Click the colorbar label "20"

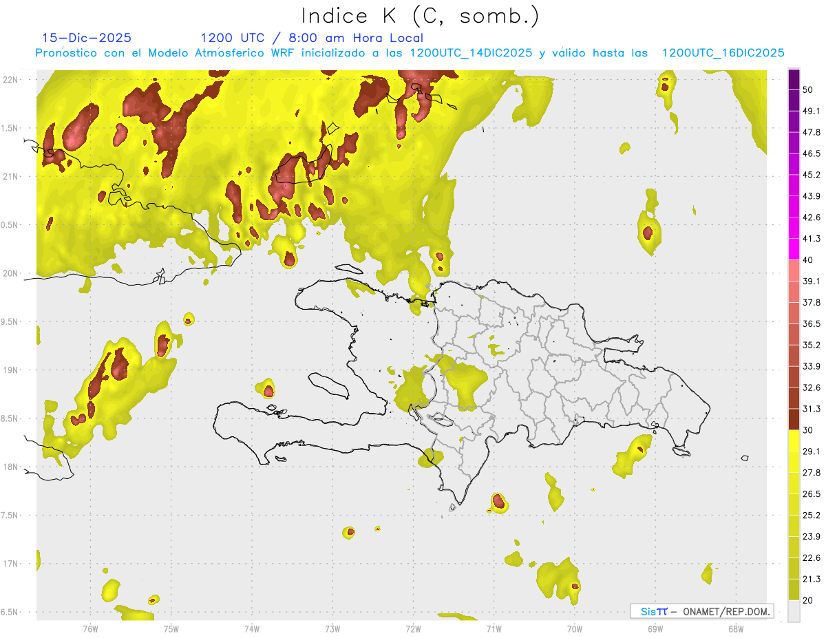808,600
